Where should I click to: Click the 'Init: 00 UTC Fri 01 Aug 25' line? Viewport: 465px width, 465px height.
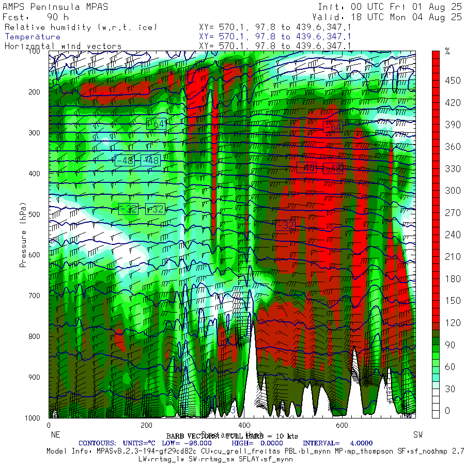pyautogui.click(x=390, y=7)
